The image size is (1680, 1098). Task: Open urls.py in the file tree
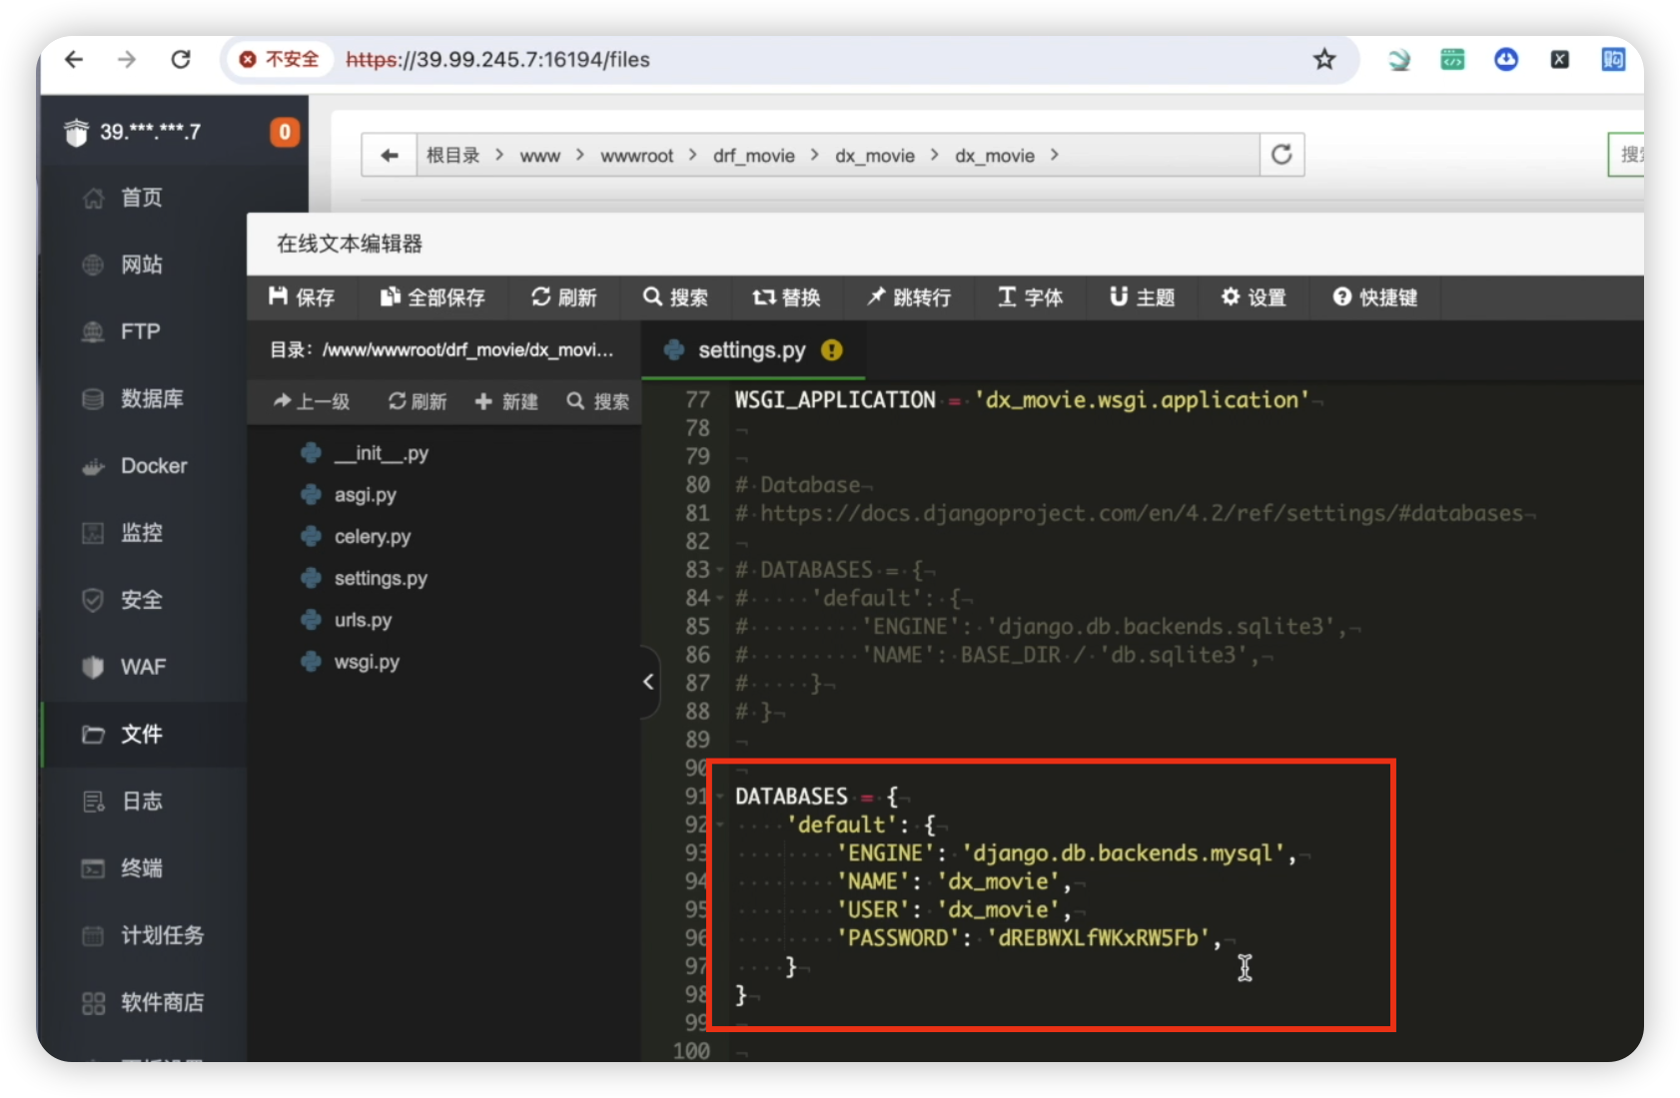tap(364, 620)
